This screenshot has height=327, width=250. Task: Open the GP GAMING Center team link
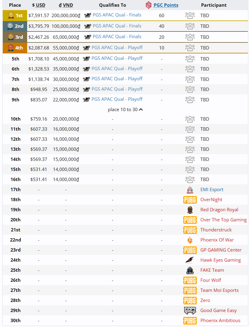click(x=221, y=250)
